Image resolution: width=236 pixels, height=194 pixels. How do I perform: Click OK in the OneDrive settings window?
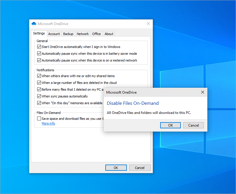click(116, 168)
